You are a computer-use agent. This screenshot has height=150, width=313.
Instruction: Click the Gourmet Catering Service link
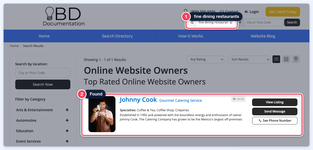click(x=180, y=101)
